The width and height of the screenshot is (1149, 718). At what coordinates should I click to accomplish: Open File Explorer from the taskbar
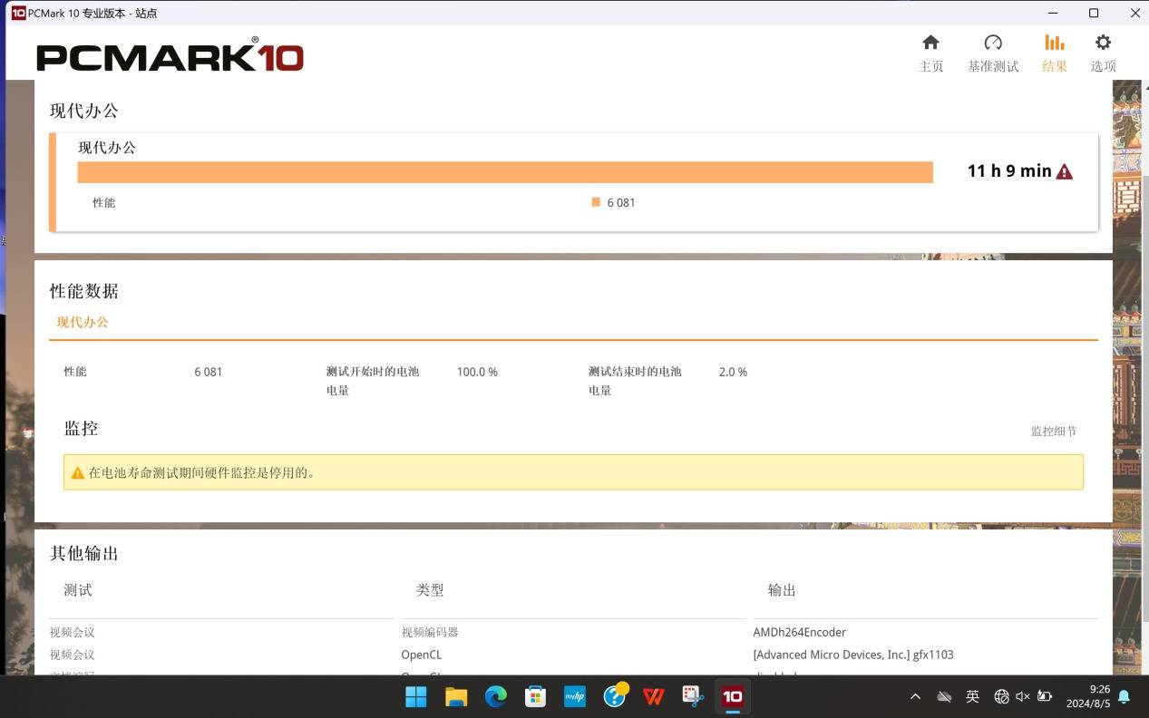(x=456, y=696)
